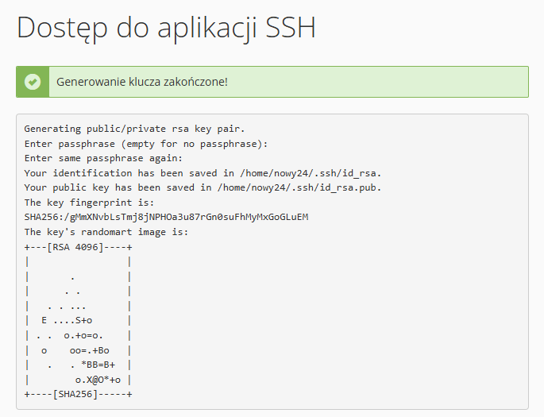Click the "o.X@O*+o" randomart row

point(98,380)
